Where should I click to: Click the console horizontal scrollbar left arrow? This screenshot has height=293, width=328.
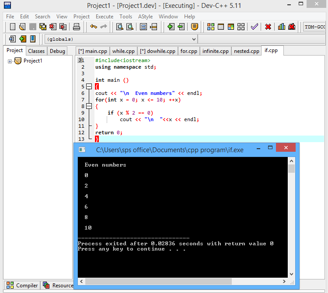click(x=81, y=282)
